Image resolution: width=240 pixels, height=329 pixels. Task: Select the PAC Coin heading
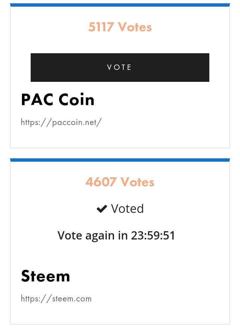(x=58, y=100)
